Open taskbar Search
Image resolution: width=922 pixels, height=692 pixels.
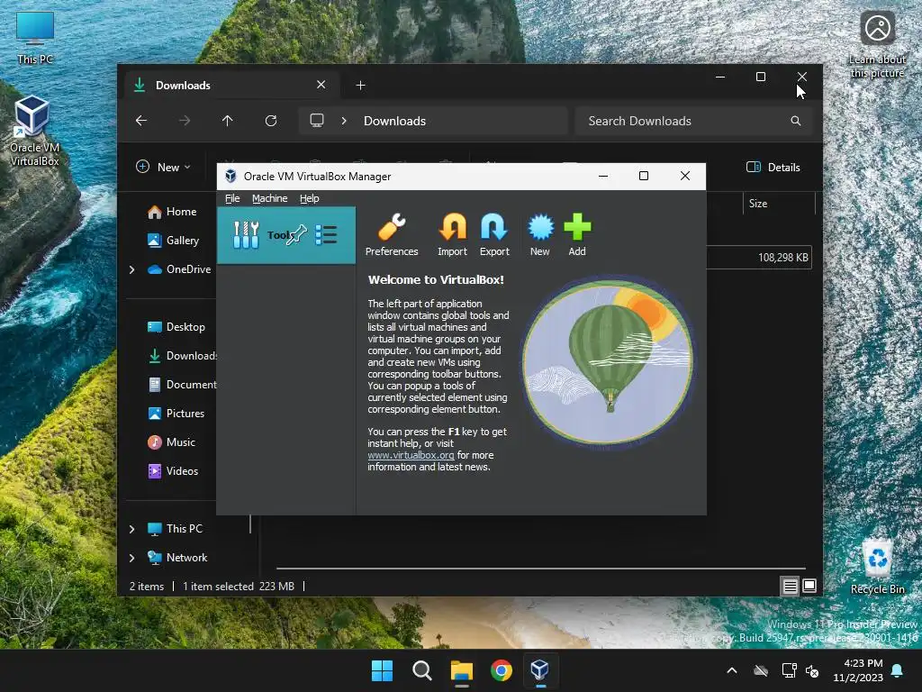coord(421,670)
